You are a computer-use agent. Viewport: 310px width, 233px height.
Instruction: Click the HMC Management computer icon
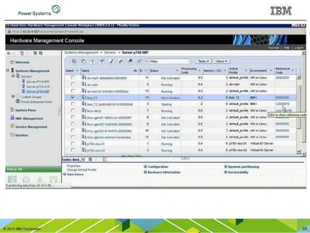pyautogui.click(x=13, y=118)
